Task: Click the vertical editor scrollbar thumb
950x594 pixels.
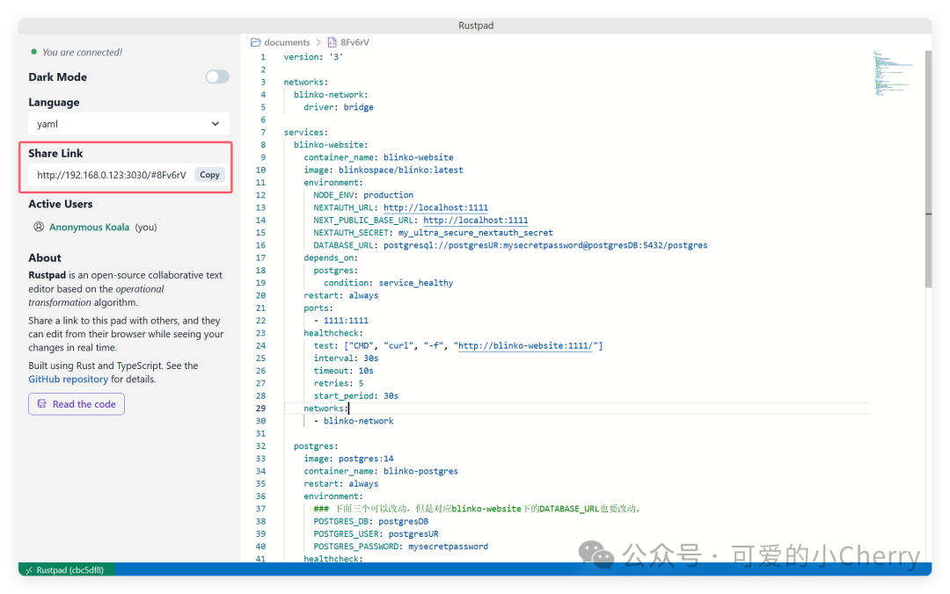Action: point(928,169)
